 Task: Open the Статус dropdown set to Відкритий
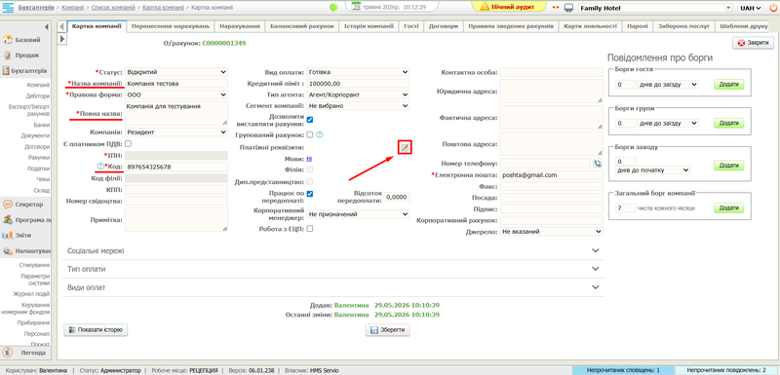coord(176,72)
